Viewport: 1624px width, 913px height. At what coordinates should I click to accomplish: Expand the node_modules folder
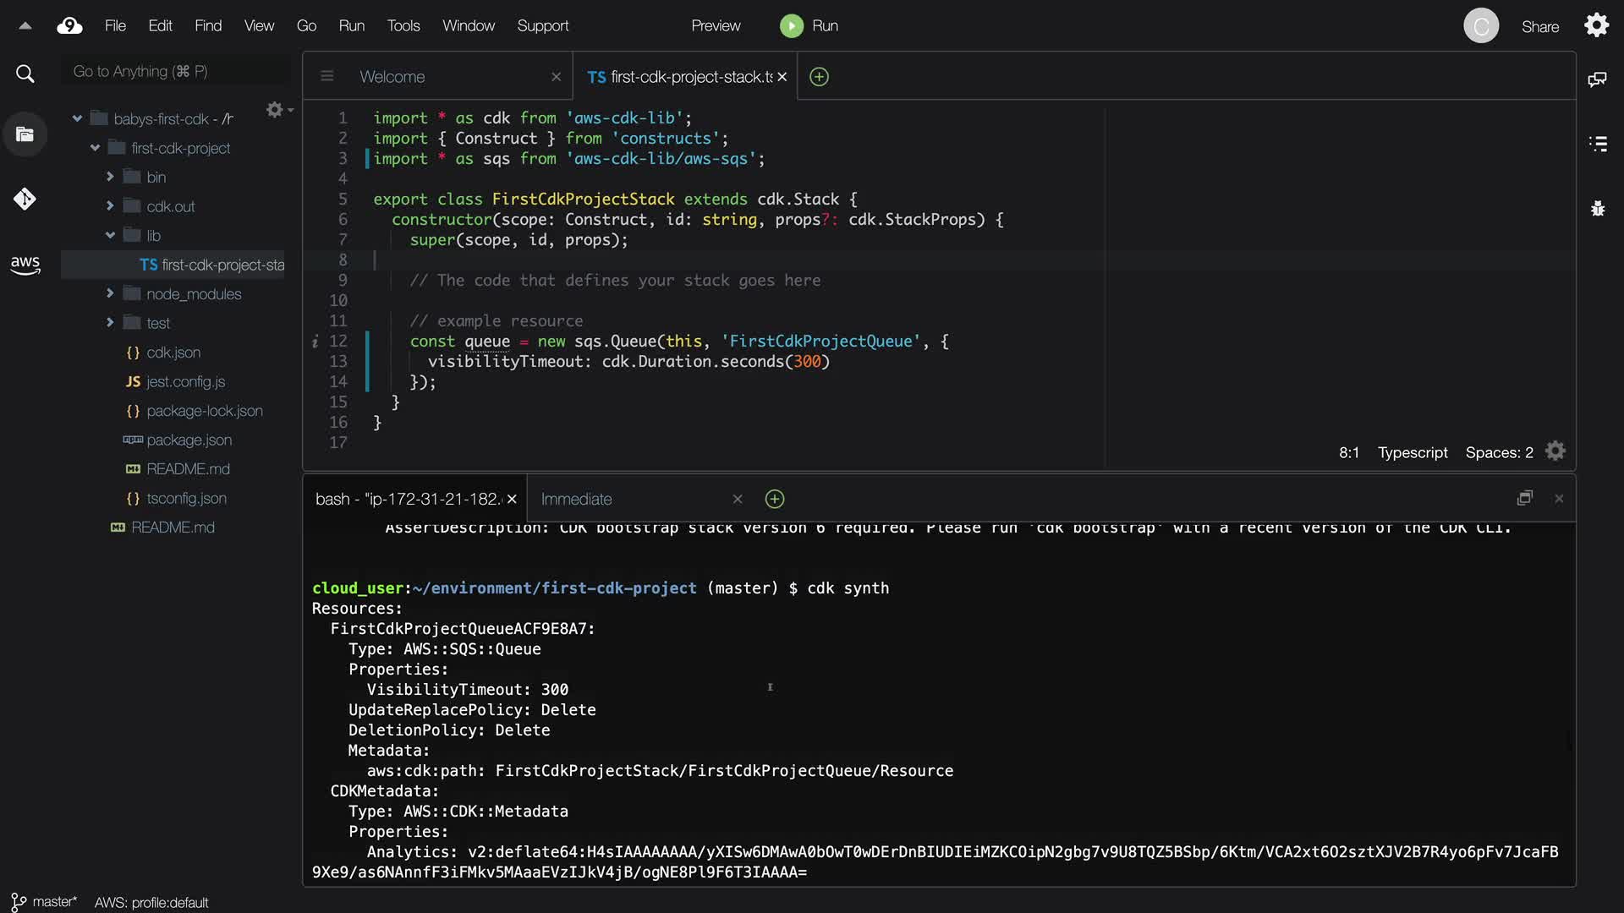tap(110, 293)
